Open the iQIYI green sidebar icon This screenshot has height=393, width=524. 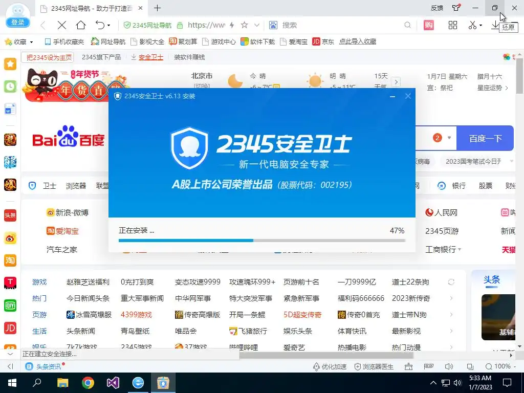[10, 305]
